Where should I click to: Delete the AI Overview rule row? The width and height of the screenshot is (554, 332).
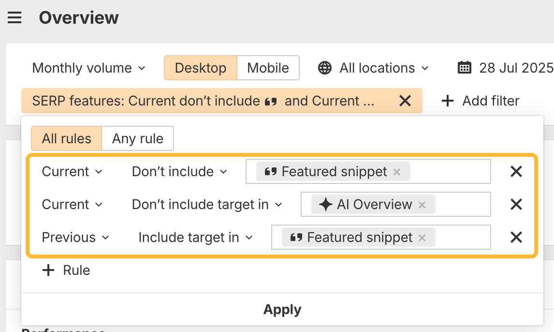tap(516, 204)
